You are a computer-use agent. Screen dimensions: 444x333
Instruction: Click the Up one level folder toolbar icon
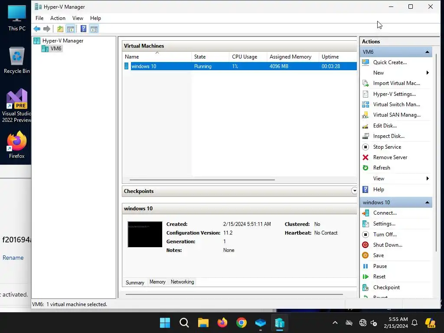coord(60,29)
